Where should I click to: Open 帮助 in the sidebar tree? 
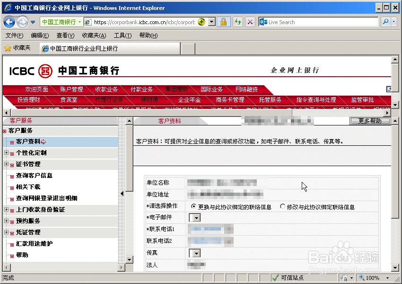pos(22,255)
